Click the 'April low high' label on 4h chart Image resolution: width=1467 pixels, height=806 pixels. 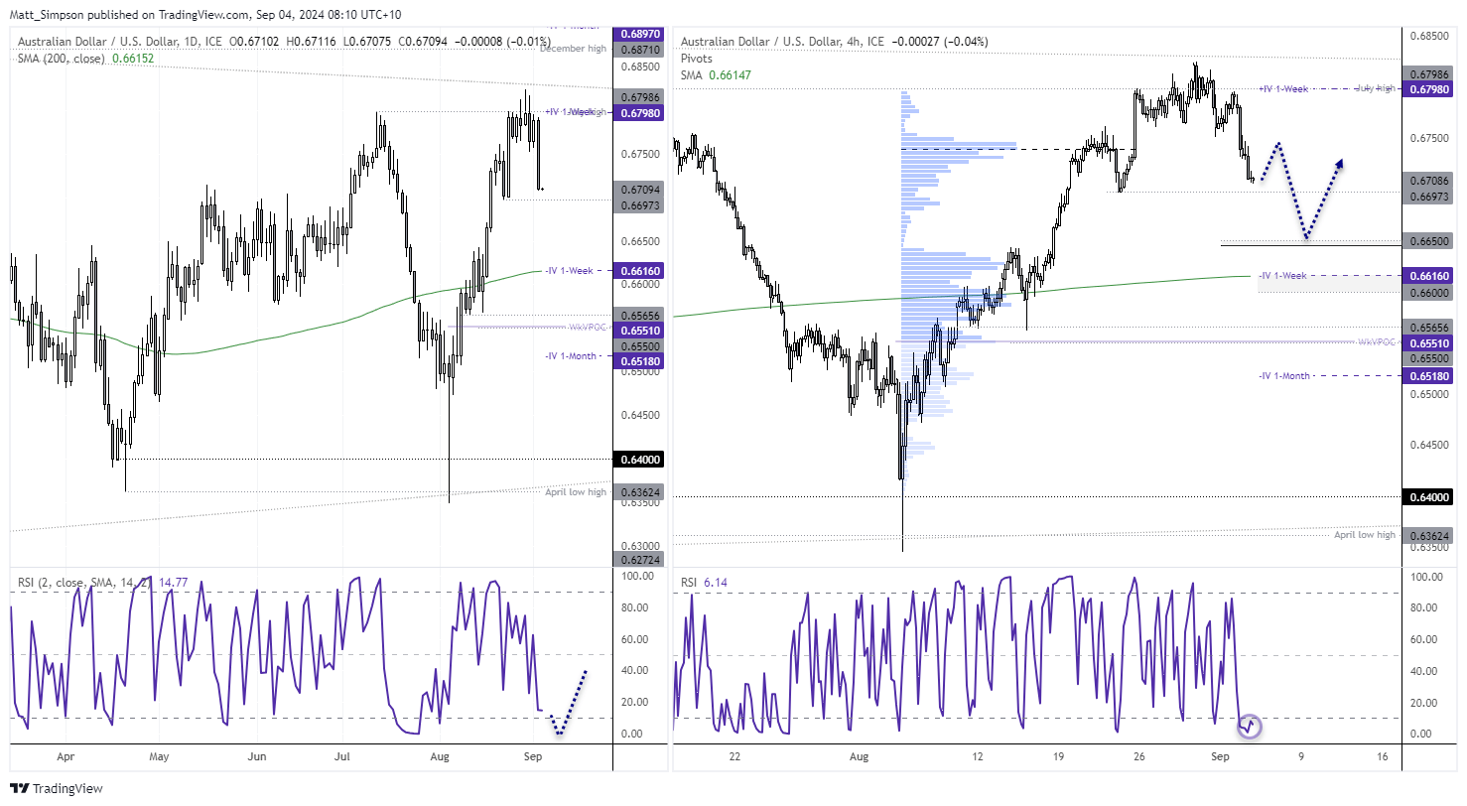pos(1365,534)
